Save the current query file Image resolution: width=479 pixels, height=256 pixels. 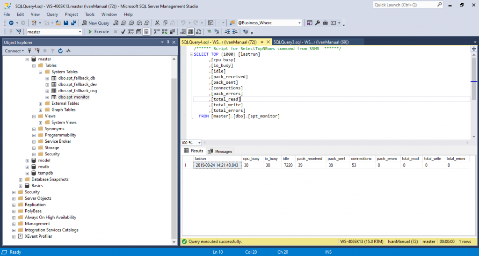[x=66, y=23]
